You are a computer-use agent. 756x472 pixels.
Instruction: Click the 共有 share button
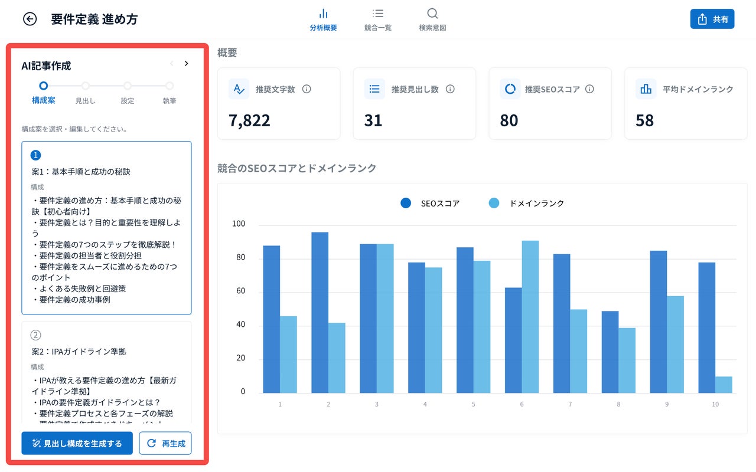(712, 19)
